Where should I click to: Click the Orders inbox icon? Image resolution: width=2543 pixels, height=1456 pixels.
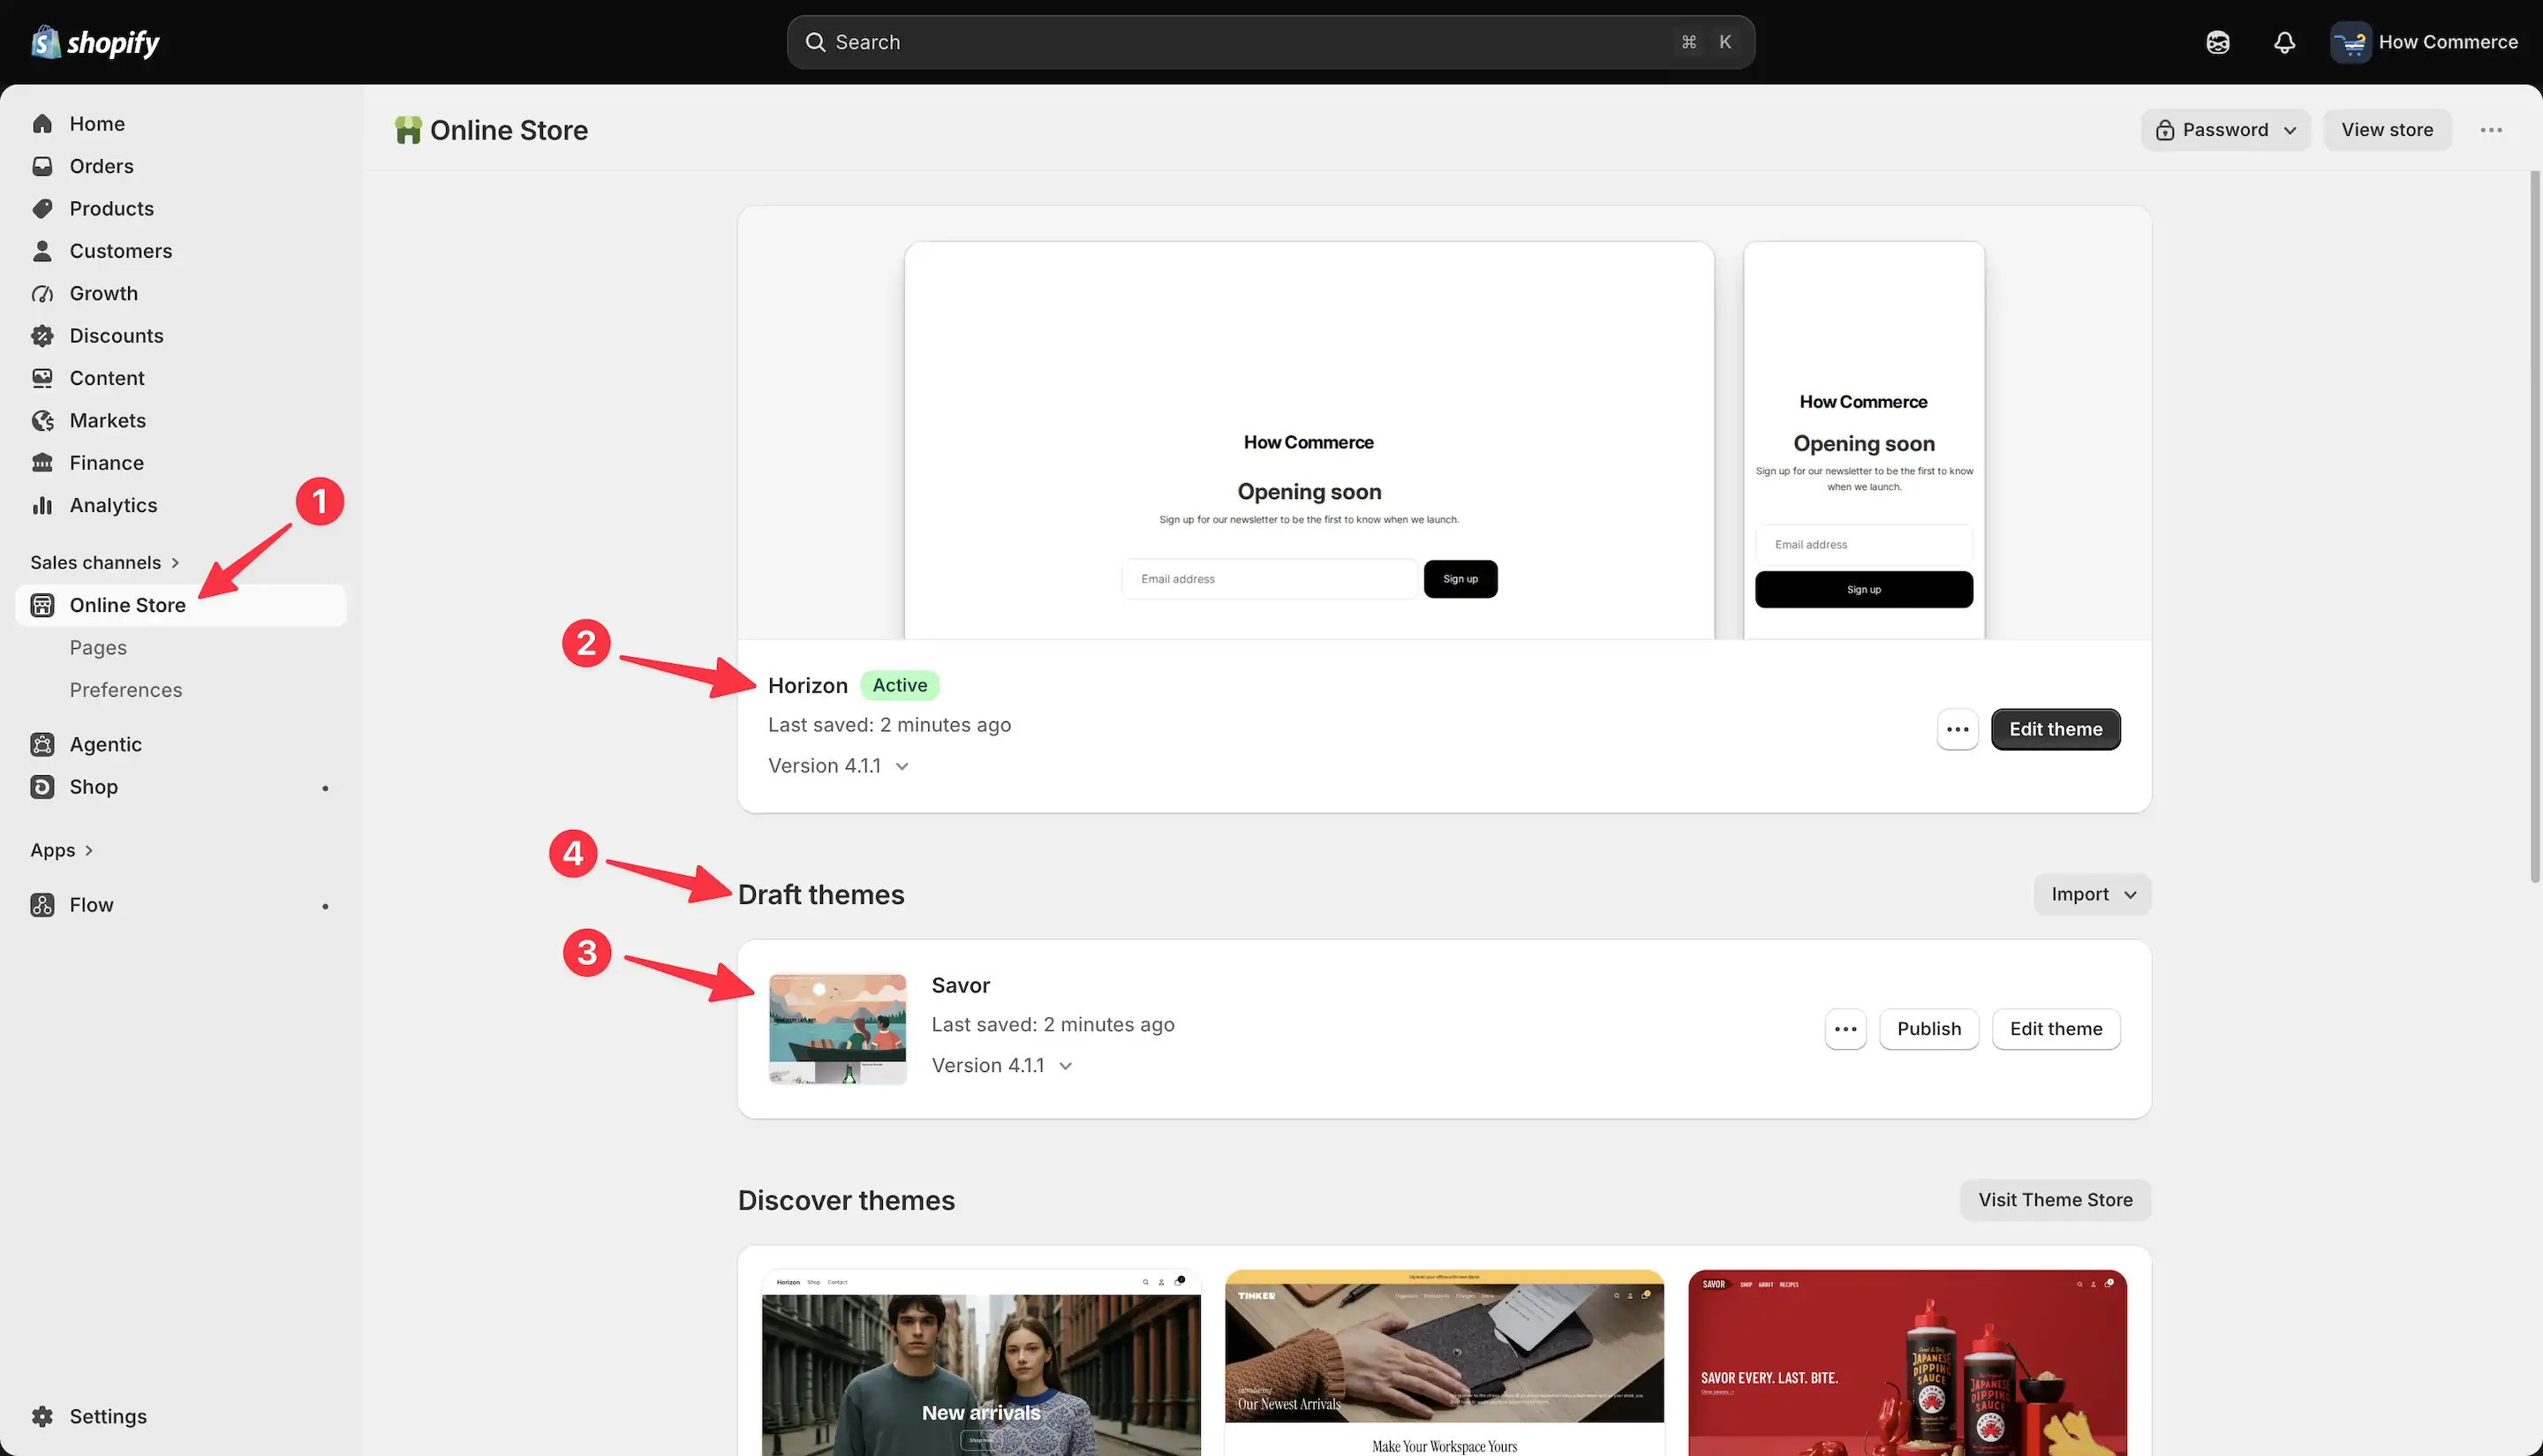pos(42,166)
